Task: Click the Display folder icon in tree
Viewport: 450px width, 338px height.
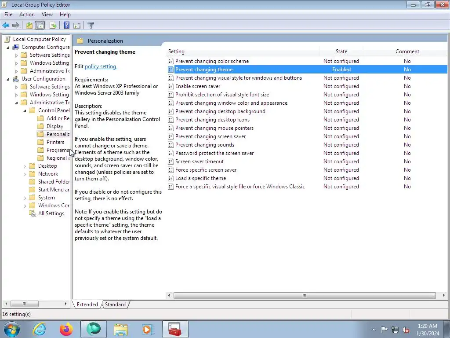Action: [41, 126]
